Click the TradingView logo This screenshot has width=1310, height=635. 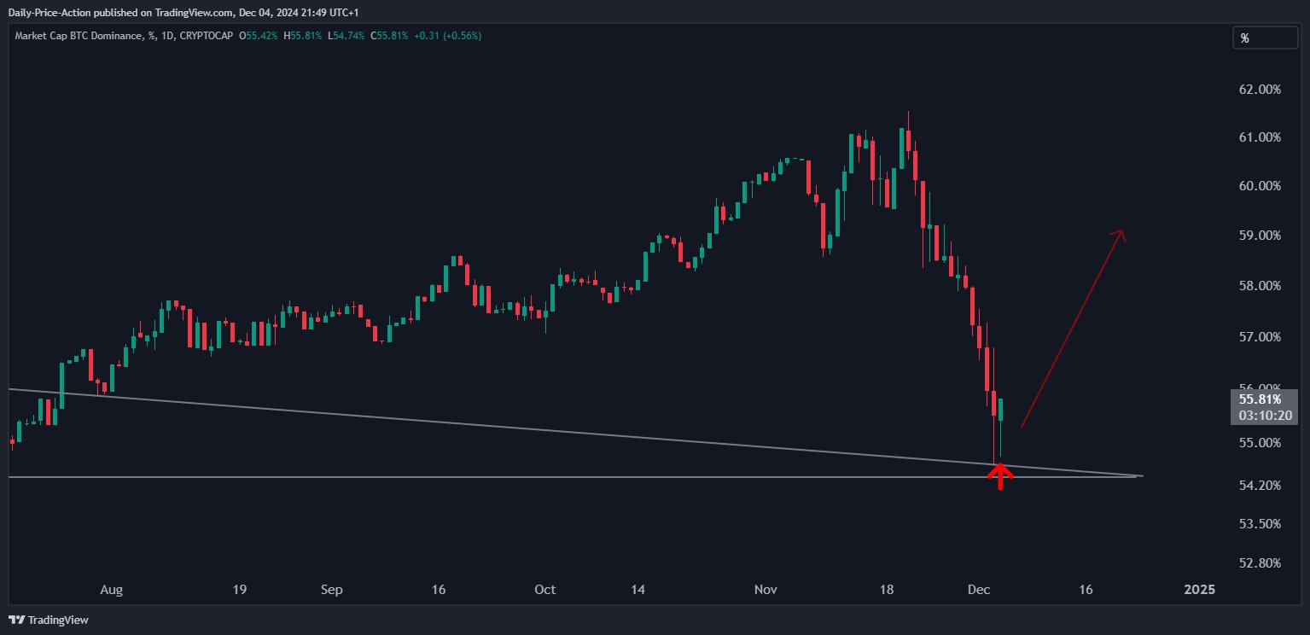pos(49,620)
